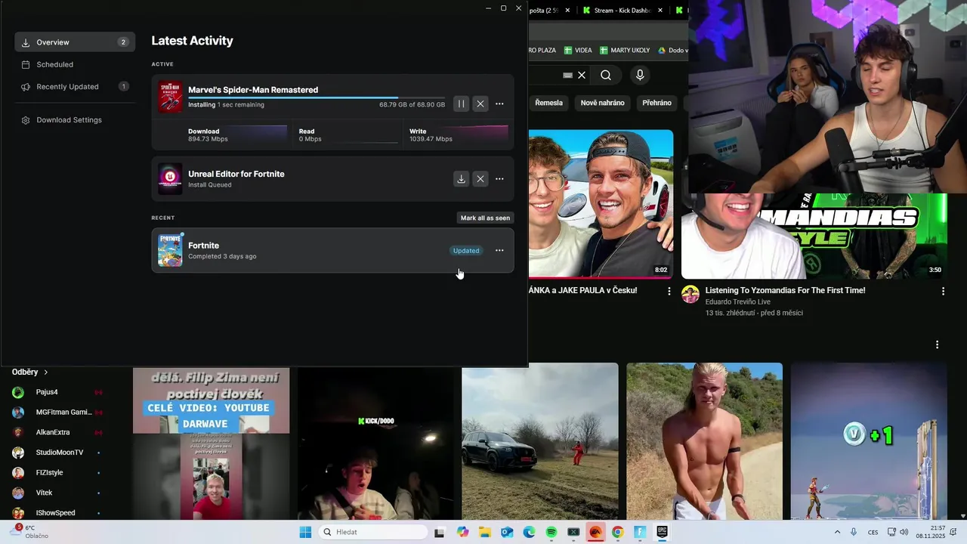The width and height of the screenshot is (967, 544).
Task: Close the pošta browser tab
Action: pyautogui.click(x=567, y=11)
